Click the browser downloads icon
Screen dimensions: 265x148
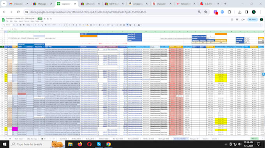click(240, 12)
